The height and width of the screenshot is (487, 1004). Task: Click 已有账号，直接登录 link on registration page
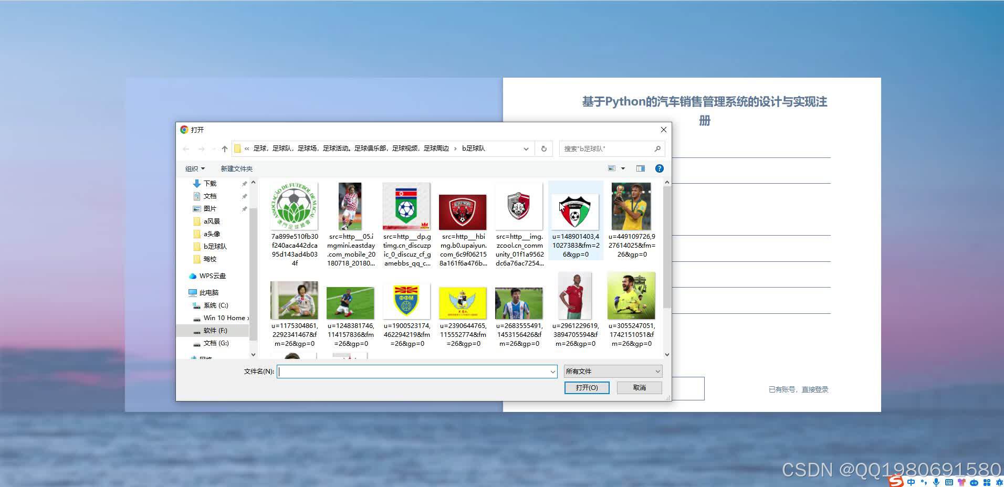(798, 389)
